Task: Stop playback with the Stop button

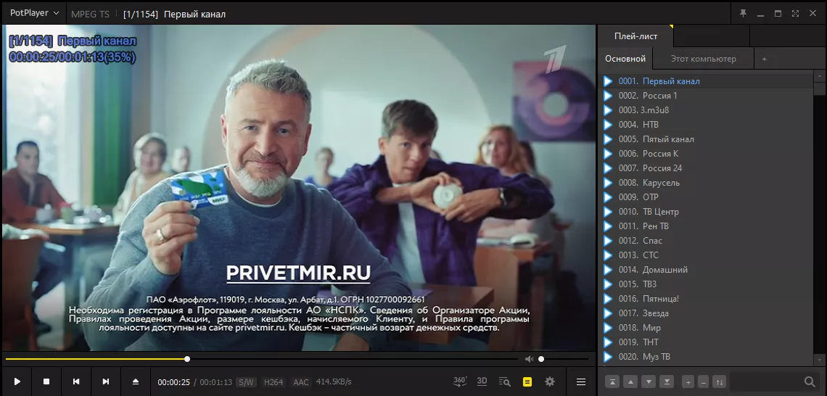Action: pos(46,381)
